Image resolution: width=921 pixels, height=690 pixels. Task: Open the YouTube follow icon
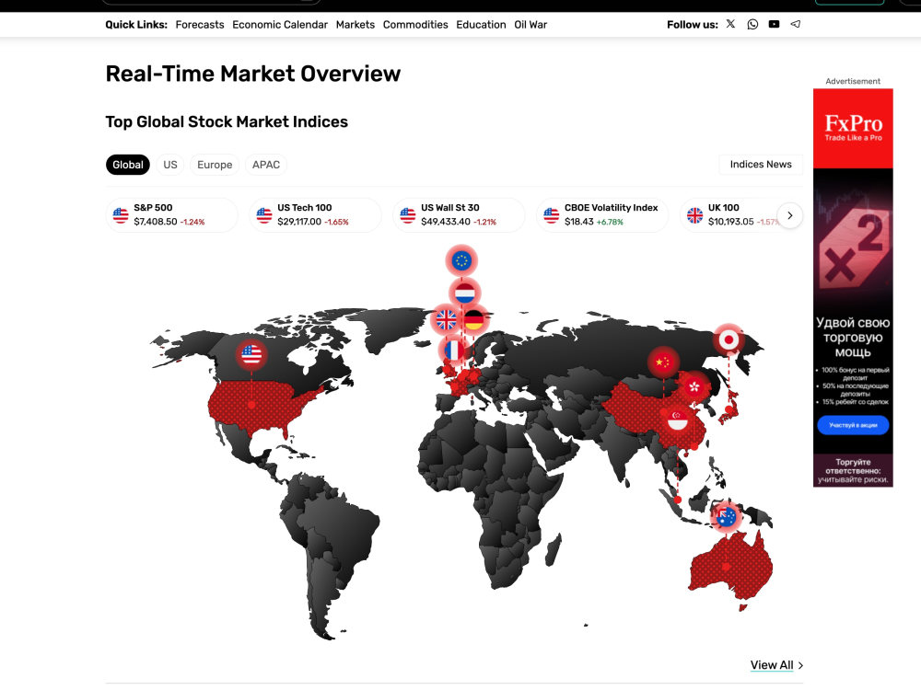point(775,24)
